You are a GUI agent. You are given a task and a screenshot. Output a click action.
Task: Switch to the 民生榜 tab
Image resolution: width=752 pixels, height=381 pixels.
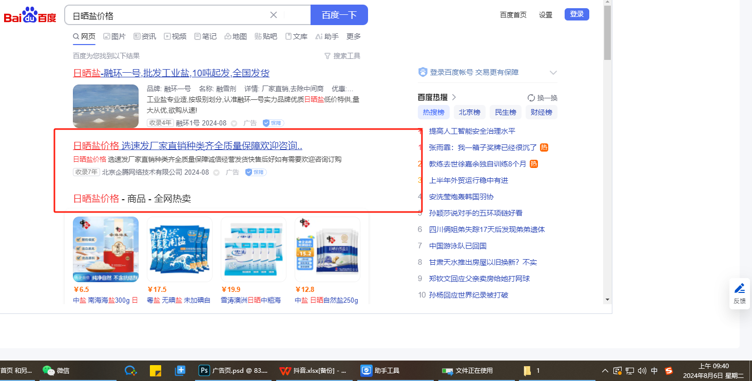click(x=506, y=113)
